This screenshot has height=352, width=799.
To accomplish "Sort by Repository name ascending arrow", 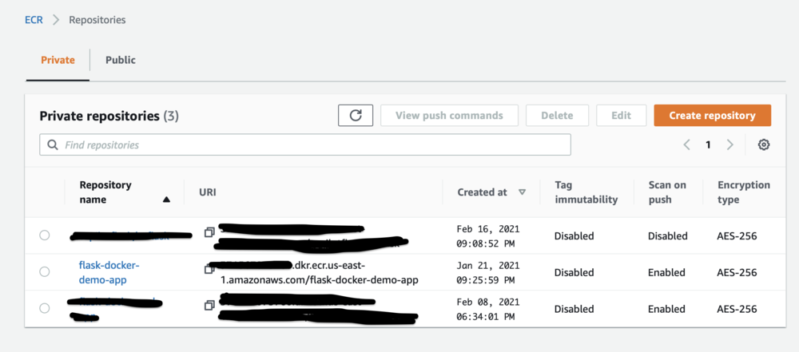I will 166,200.
